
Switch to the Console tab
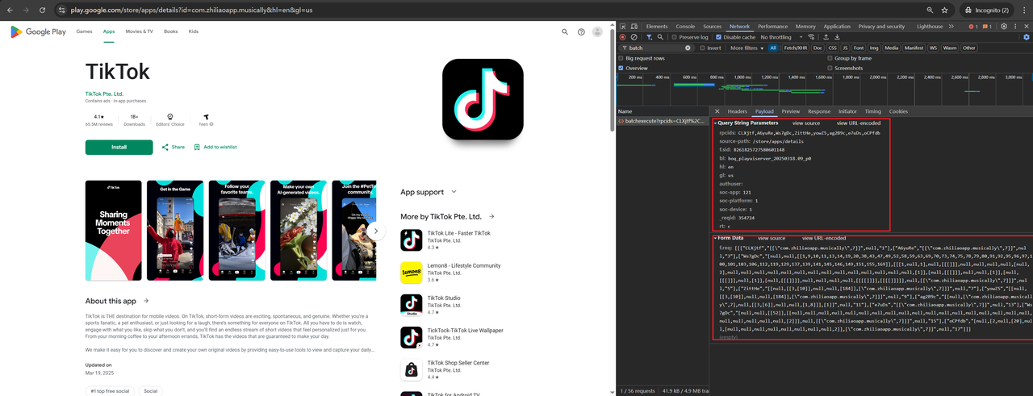(685, 27)
